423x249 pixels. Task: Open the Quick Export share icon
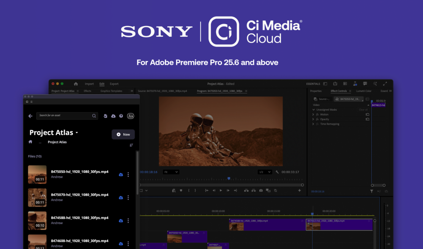(335, 84)
